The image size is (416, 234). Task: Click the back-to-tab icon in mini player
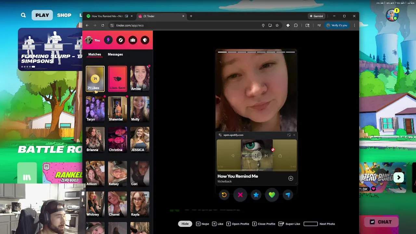[x=289, y=135]
